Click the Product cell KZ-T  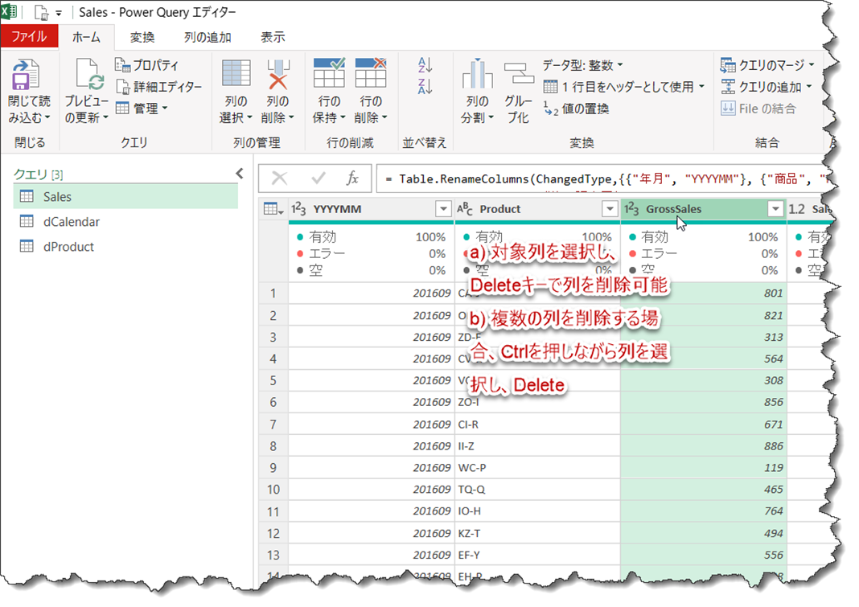pyautogui.click(x=537, y=534)
